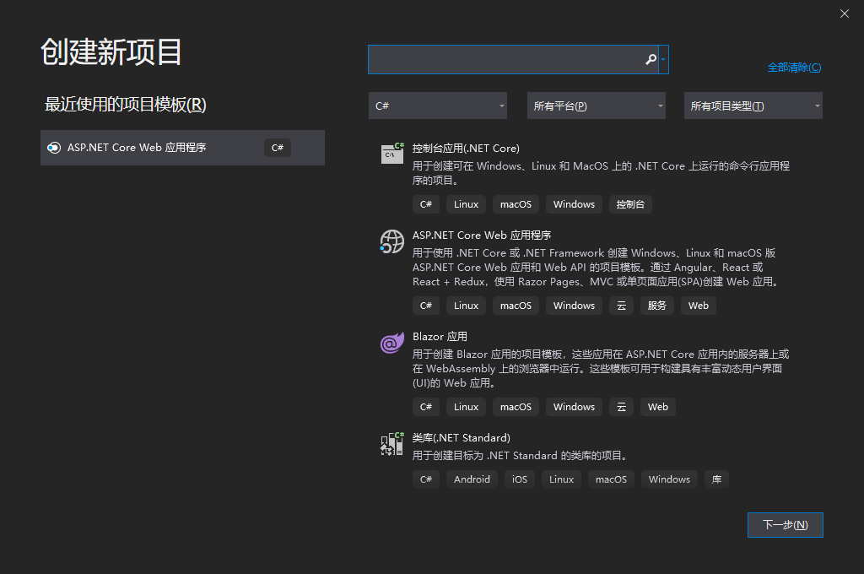The image size is (864, 574).
Task: Click the class library (.NET Standard) icon
Action: tap(391, 444)
